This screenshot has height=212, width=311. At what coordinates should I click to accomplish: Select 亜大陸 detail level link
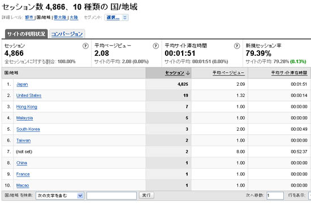tap(60, 17)
